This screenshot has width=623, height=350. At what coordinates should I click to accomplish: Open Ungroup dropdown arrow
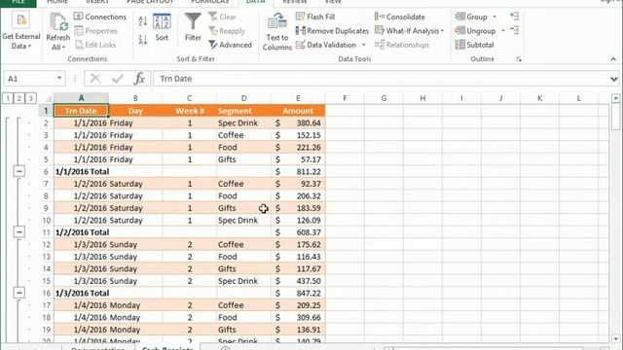coord(503,30)
